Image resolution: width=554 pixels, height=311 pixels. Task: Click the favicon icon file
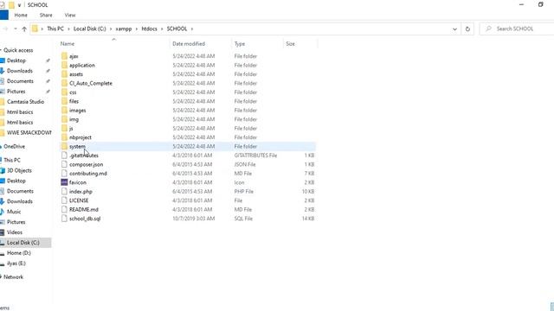pos(64,182)
